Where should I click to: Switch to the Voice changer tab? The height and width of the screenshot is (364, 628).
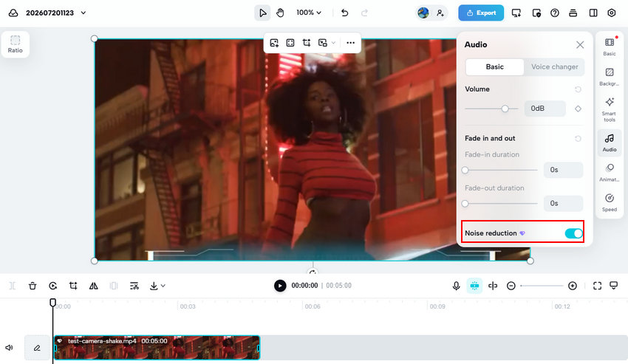pyautogui.click(x=555, y=67)
